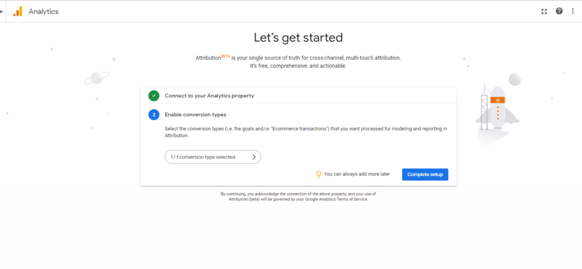Click the ringed planet illustration
This screenshot has width=582, height=269.
[x=97, y=78]
